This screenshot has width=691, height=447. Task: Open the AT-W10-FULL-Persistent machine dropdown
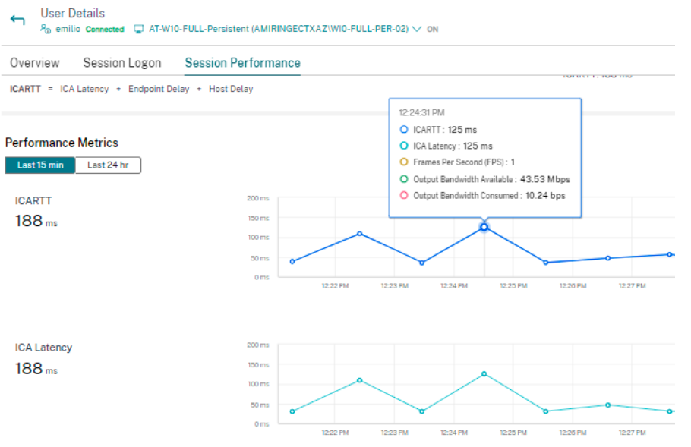tap(278, 29)
